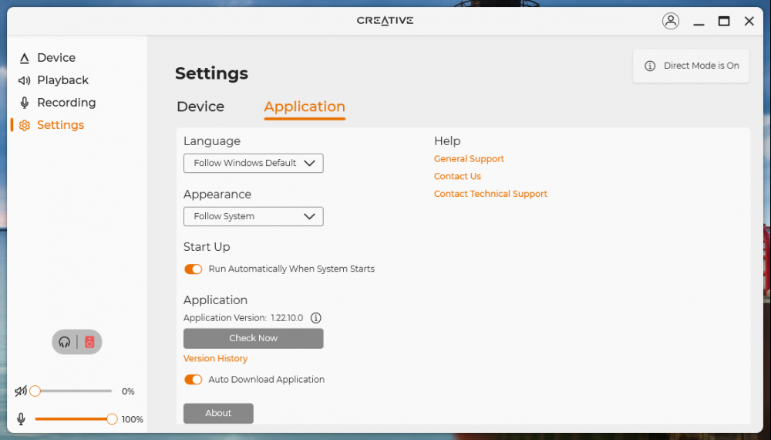
Task: Click info icon next to Application Version
Action: pos(315,318)
